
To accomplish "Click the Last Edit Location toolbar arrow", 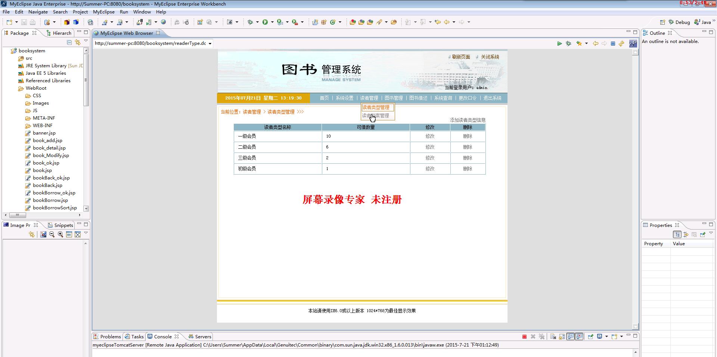I will pyautogui.click(x=438, y=22).
